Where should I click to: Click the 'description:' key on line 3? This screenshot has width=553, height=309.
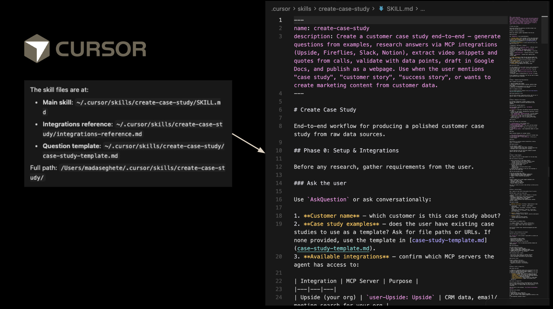click(x=313, y=36)
